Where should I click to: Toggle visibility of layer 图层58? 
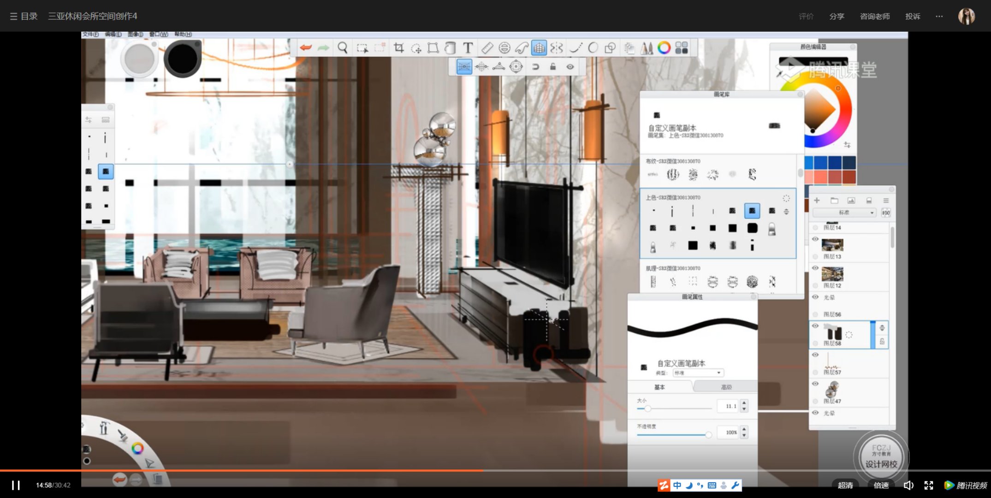[x=815, y=326]
